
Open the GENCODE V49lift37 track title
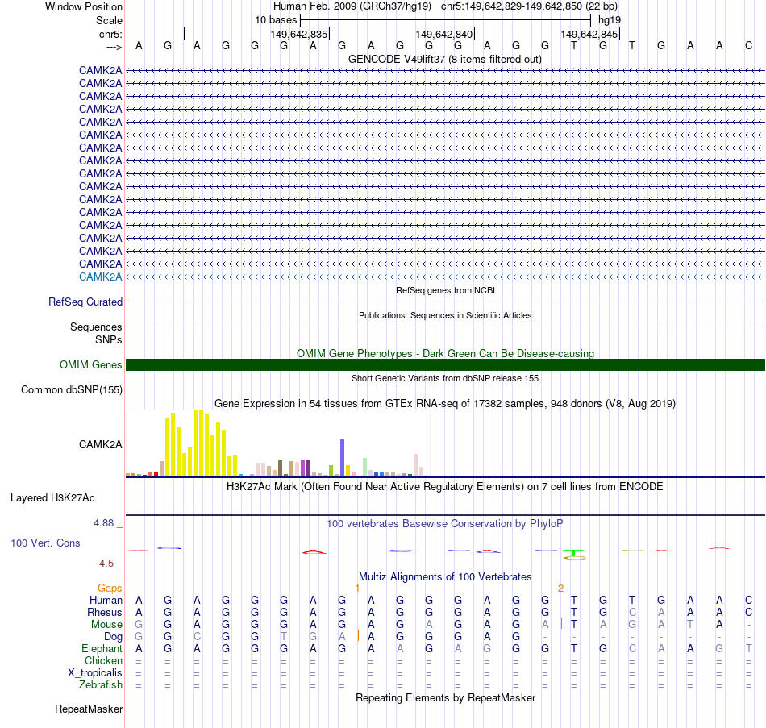click(x=445, y=59)
